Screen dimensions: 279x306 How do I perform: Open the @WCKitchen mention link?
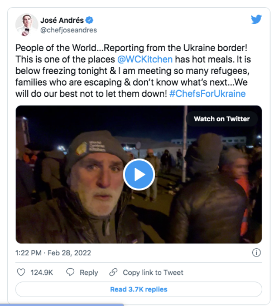tap(145, 60)
